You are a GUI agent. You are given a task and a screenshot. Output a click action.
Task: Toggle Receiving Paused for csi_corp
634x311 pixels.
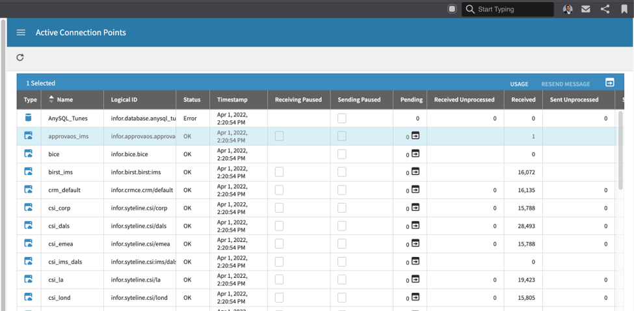pyautogui.click(x=279, y=208)
